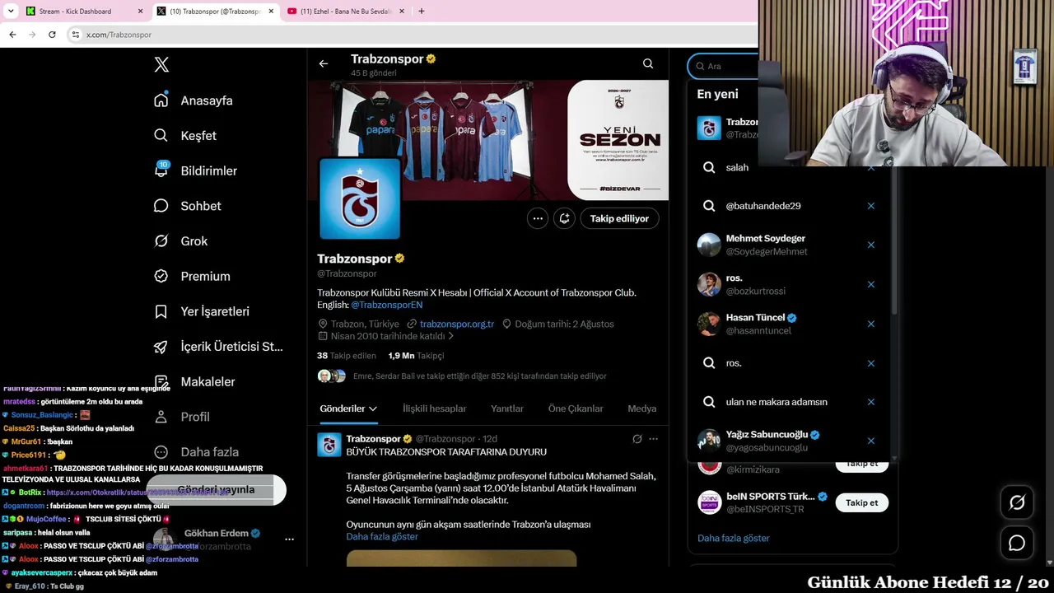Image resolution: width=1054 pixels, height=593 pixels.
Task: Go to Profil in the sidebar
Action: [182, 417]
